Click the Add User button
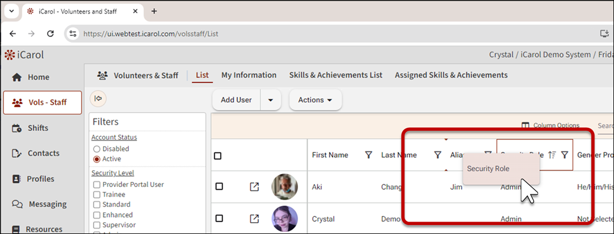The height and width of the screenshot is (234, 614). [236, 100]
